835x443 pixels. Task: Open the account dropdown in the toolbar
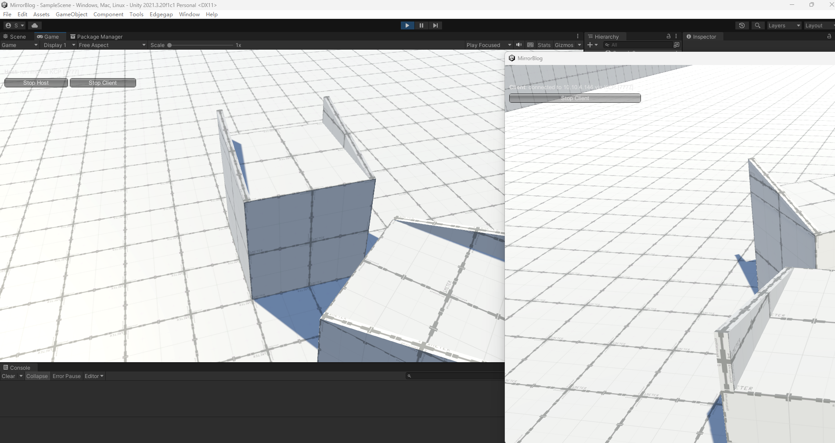pyautogui.click(x=15, y=25)
